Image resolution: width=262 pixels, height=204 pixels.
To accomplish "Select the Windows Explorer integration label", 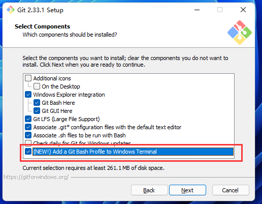I will coord(69,95).
